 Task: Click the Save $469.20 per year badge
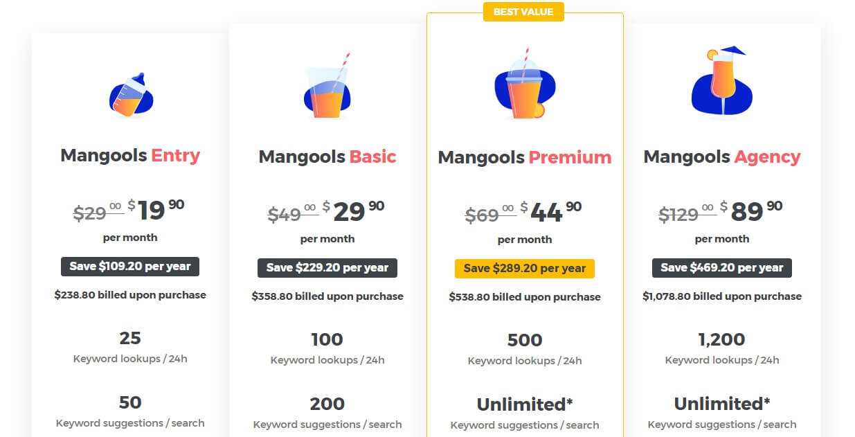(721, 267)
